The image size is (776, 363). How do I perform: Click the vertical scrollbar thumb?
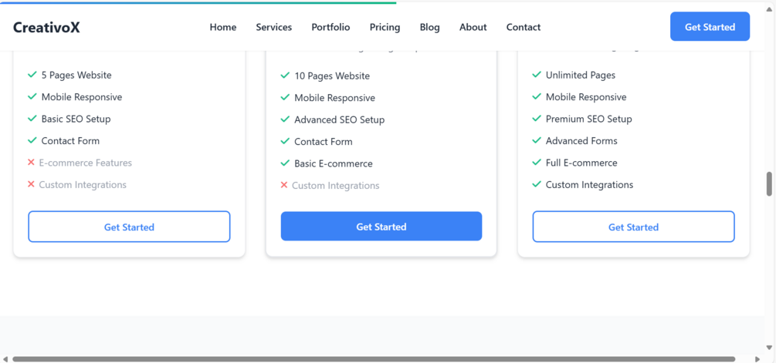pyautogui.click(x=769, y=184)
